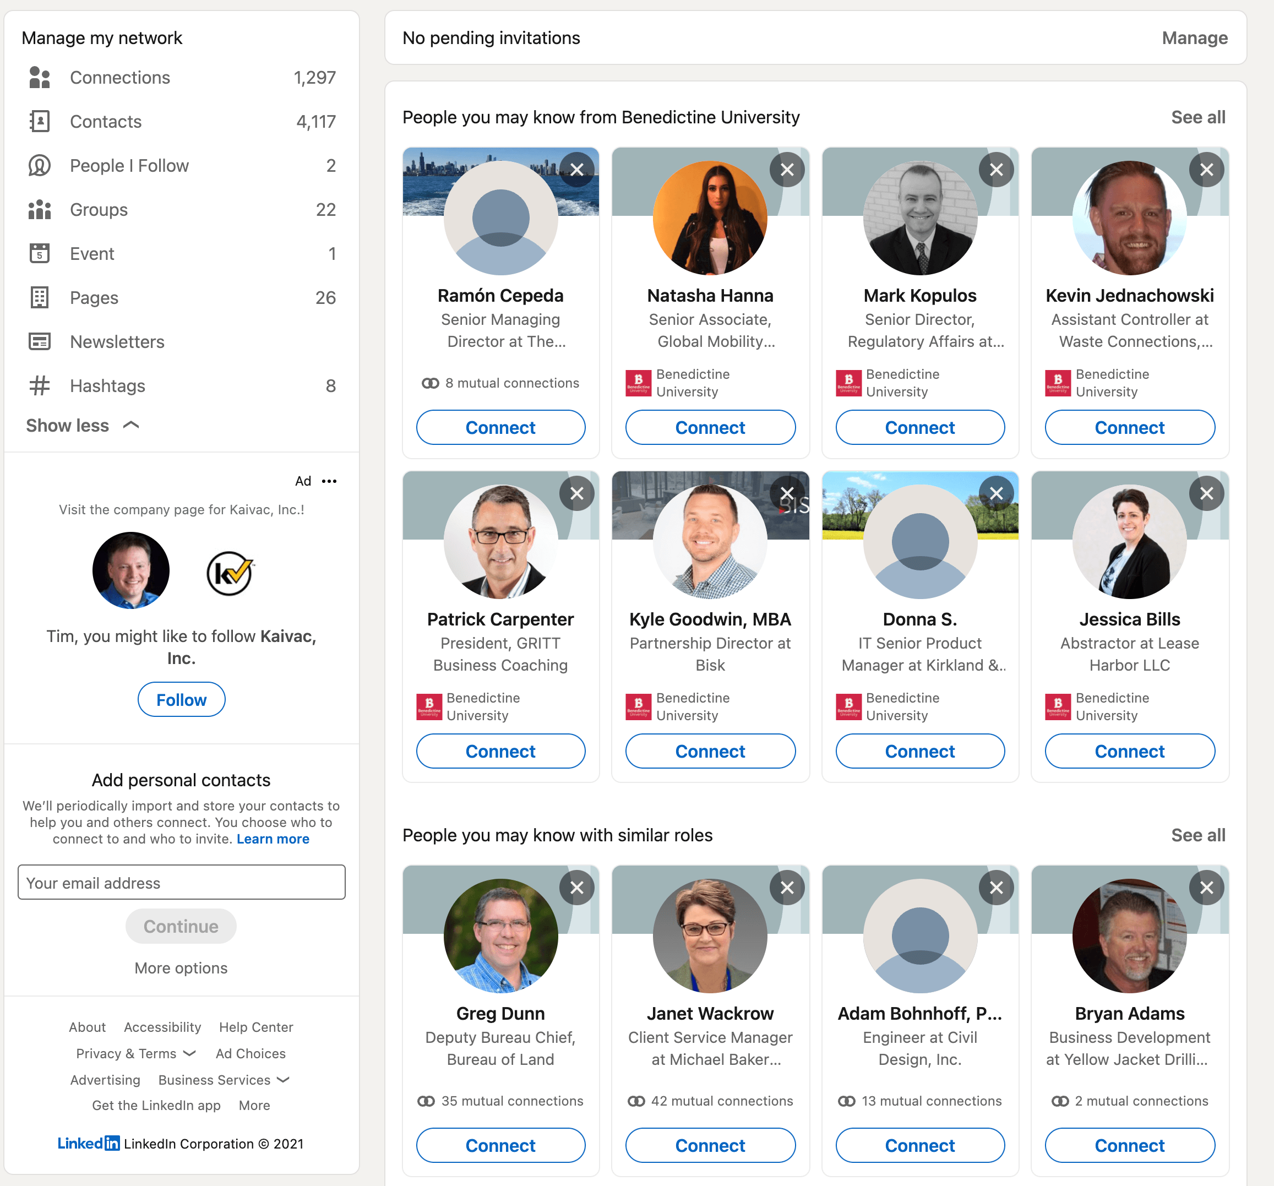Connect with Natasha Hanna
This screenshot has width=1274, height=1186.
(x=710, y=427)
